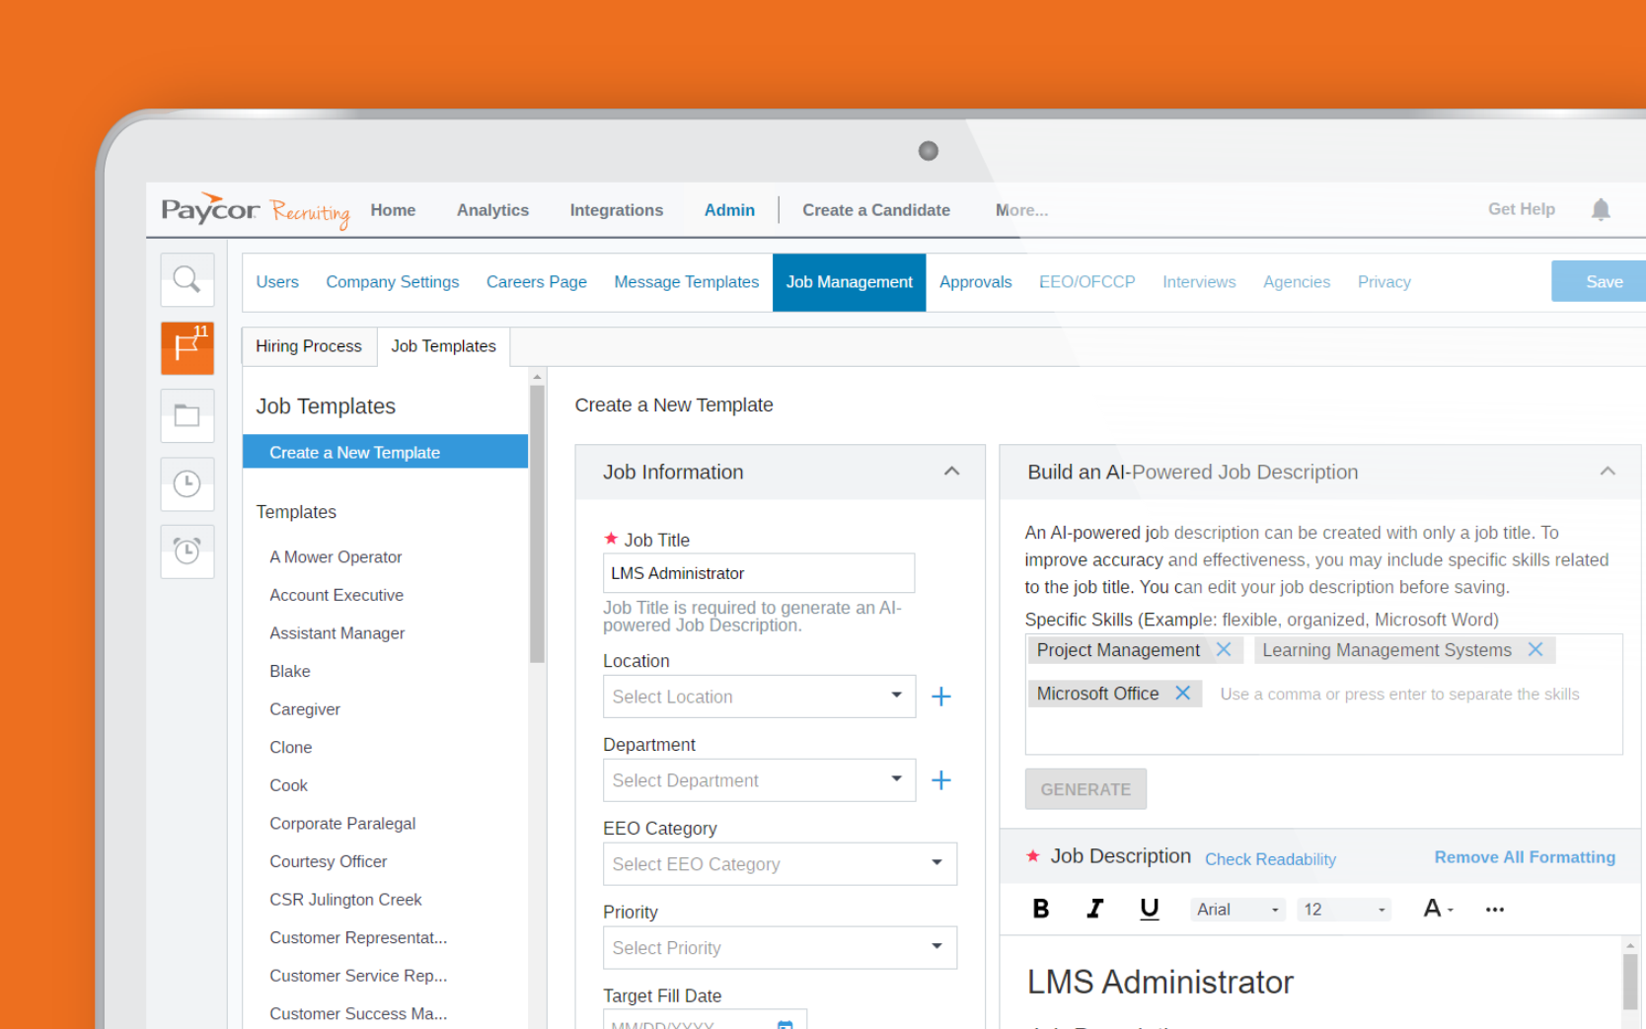Switch to the Company Settings tab
This screenshot has width=1646, height=1029.
click(x=393, y=282)
